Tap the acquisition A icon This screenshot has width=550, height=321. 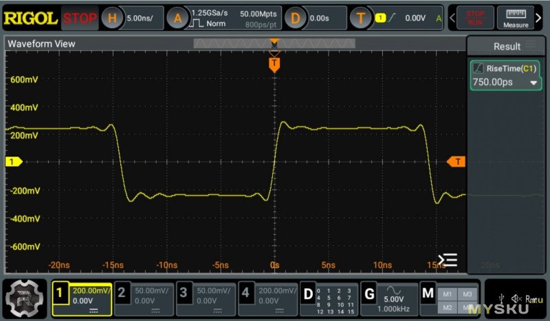(x=177, y=19)
